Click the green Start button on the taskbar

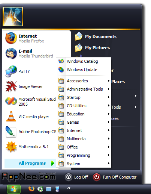[x=13, y=189]
